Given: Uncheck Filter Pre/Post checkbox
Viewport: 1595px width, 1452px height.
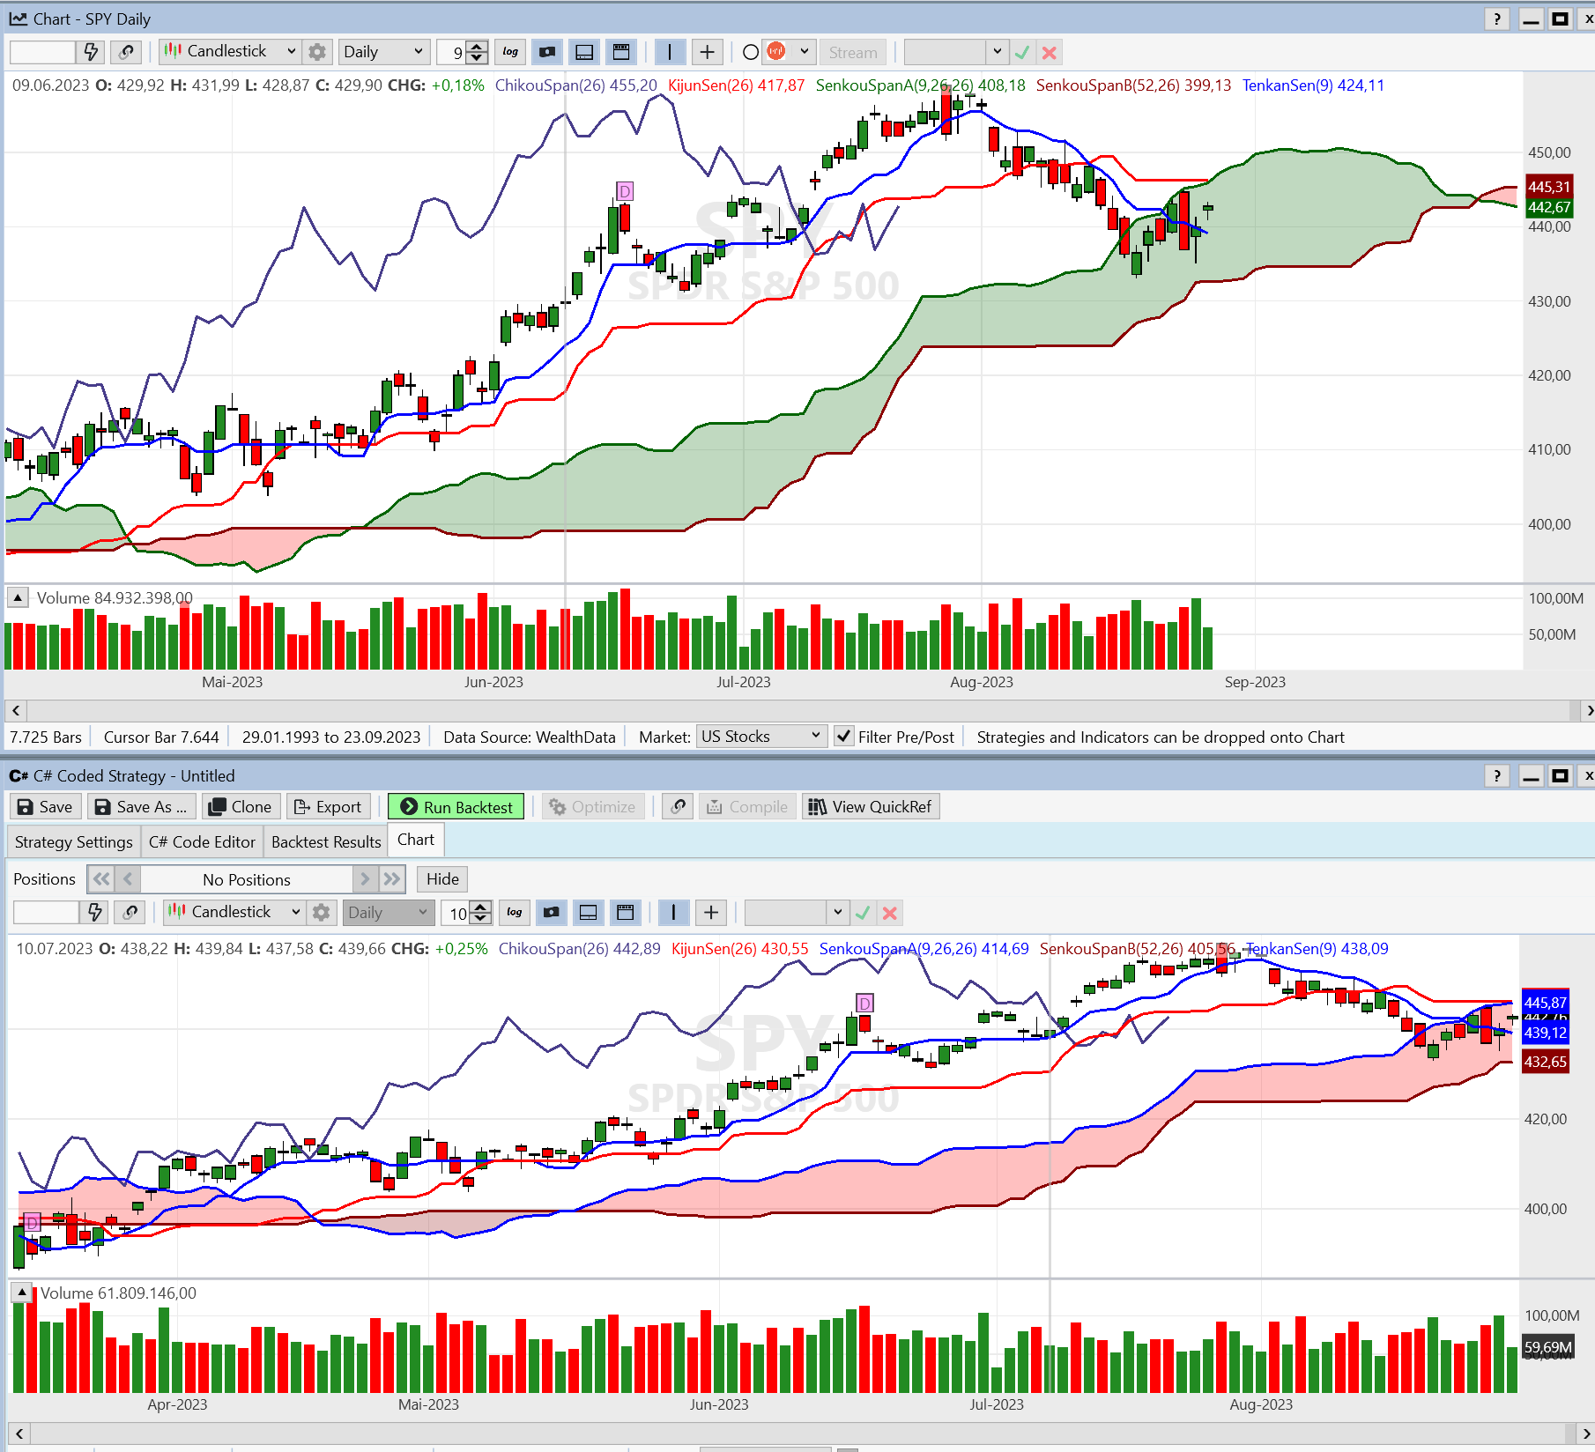Looking at the screenshot, I should (x=844, y=736).
